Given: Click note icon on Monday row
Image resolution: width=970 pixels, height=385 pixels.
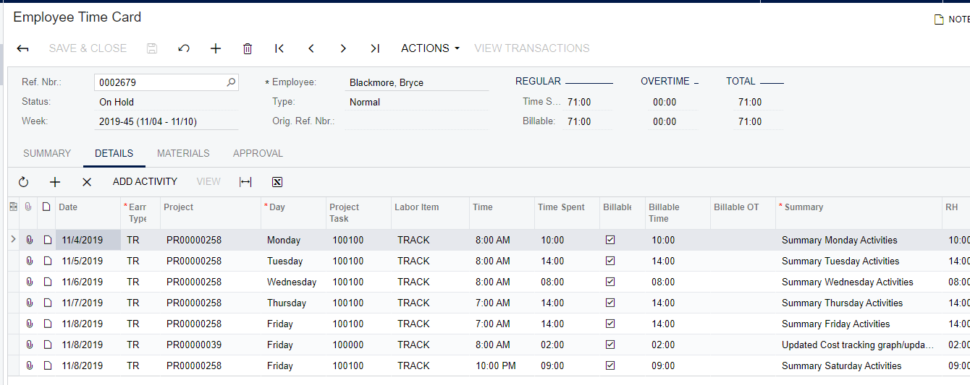Looking at the screenshot, I should [x=47, y=240].
